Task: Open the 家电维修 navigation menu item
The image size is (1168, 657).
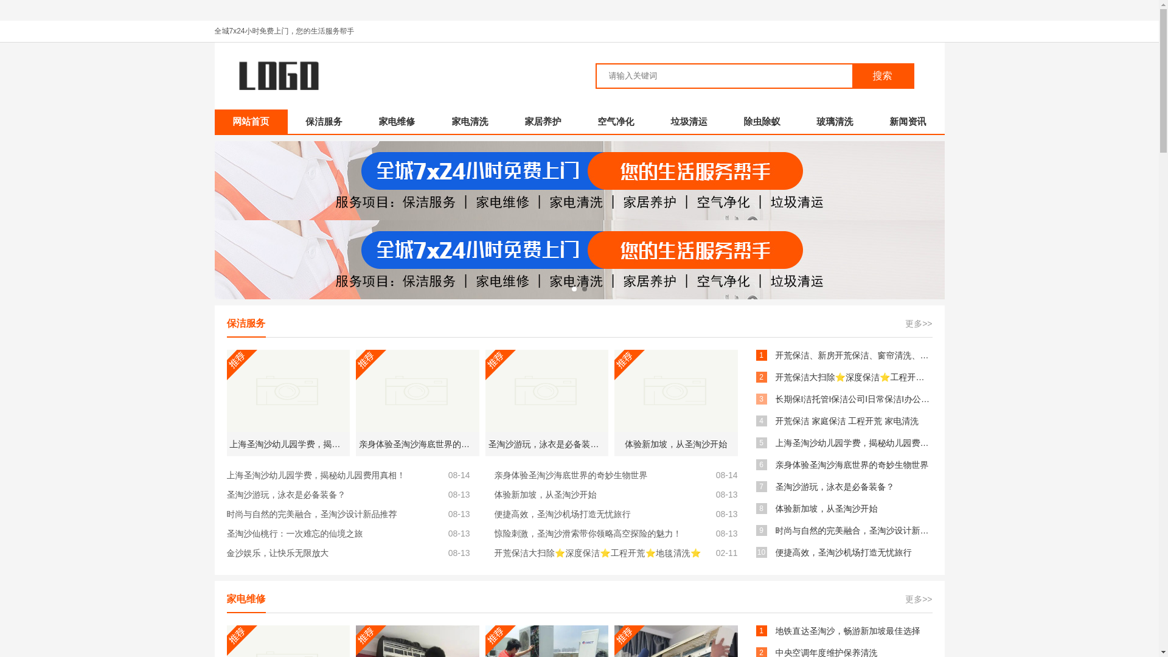Action: (x=397, y=122)
